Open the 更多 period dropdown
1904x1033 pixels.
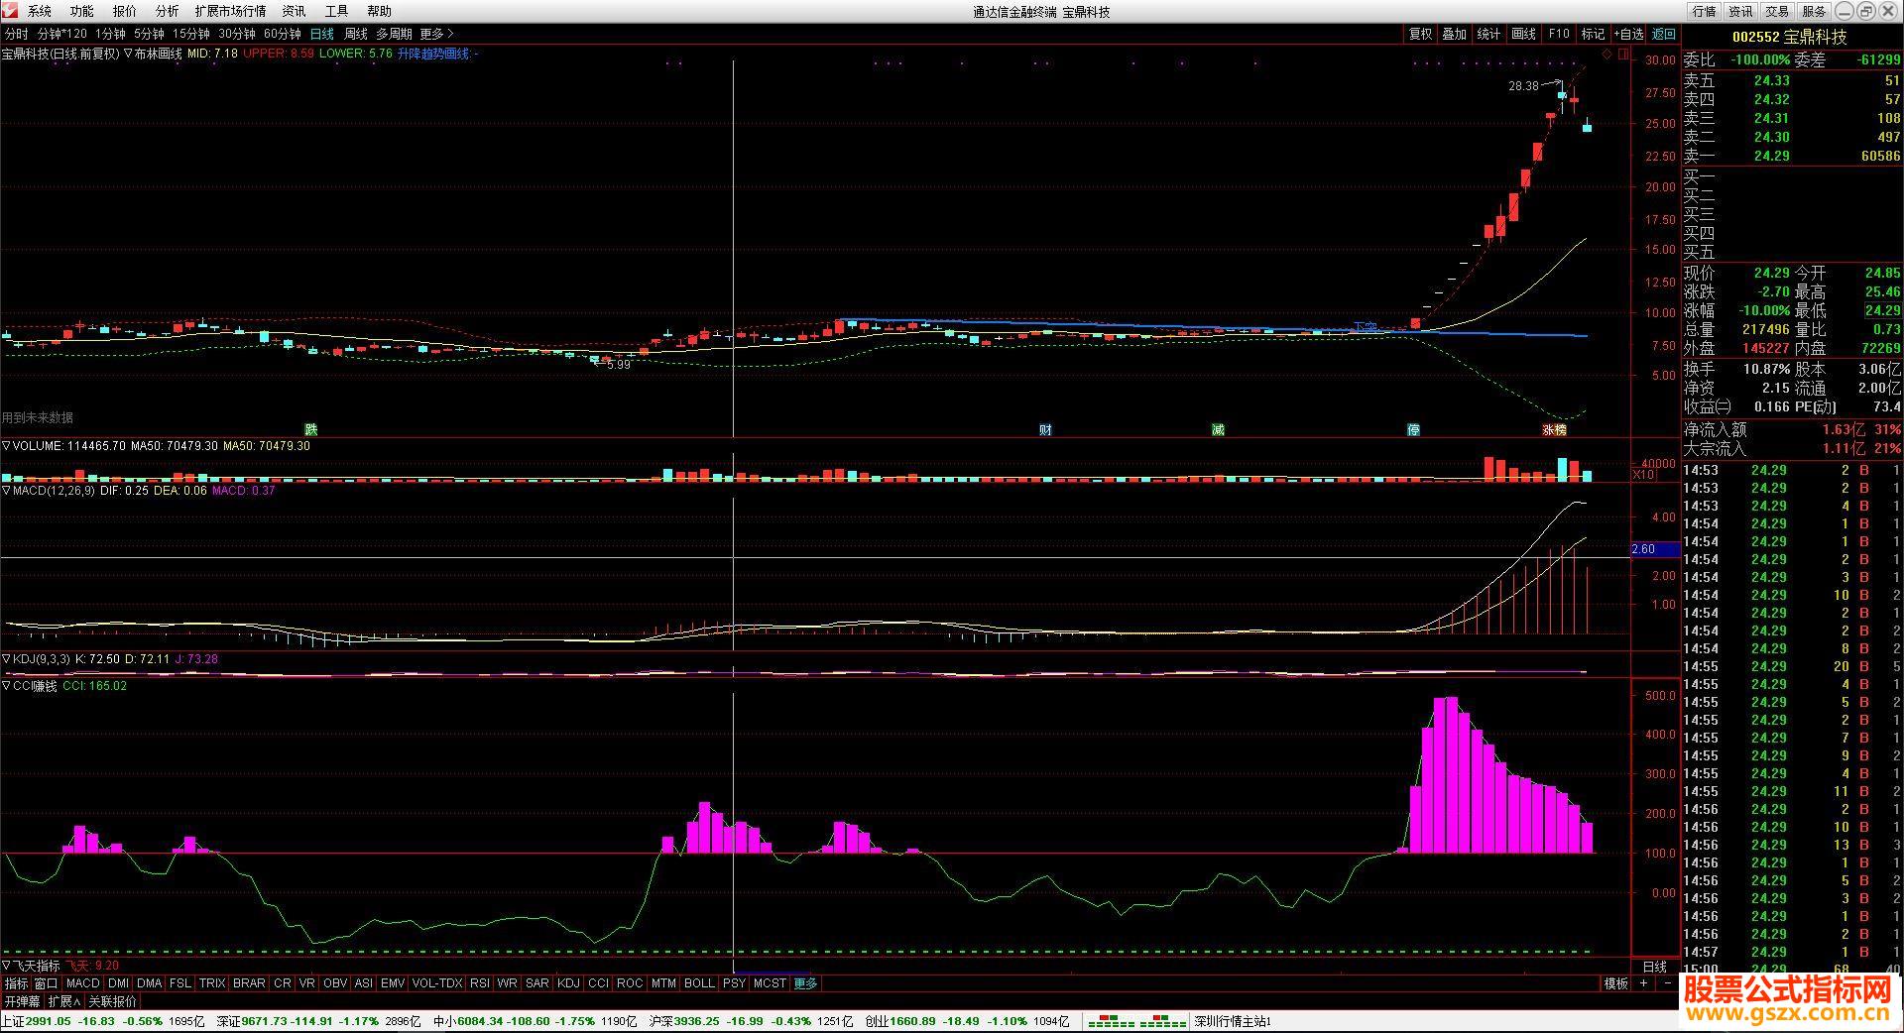click(436, 34)
